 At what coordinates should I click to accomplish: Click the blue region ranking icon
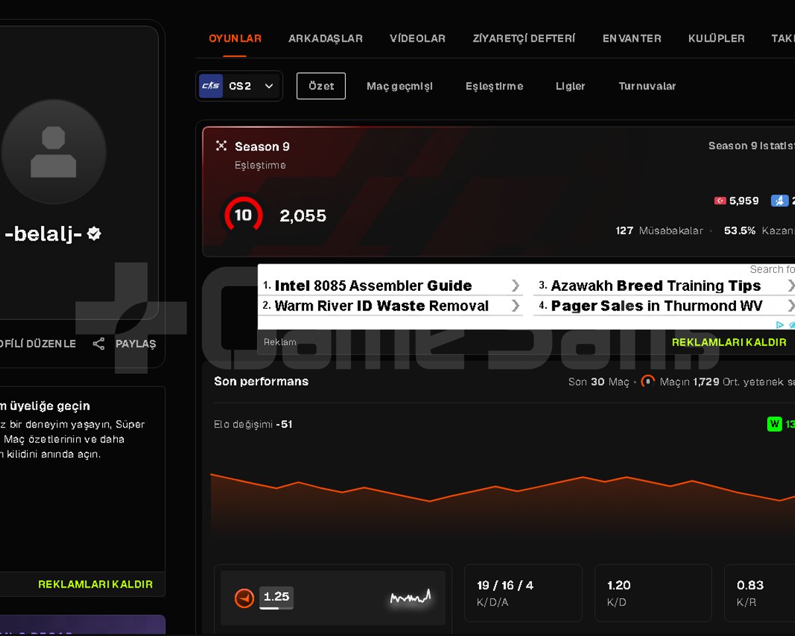(779, 201)
